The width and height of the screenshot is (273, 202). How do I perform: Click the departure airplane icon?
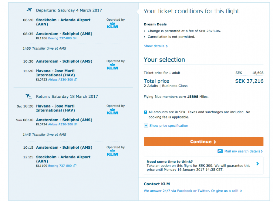pos(29,10)
